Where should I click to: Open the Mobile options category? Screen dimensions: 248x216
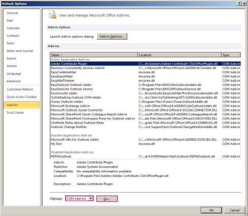tap(12, 66)
